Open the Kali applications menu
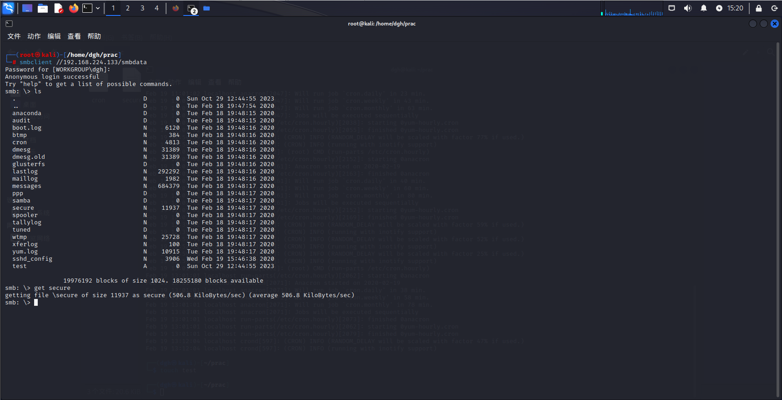782x400 pixels. pos(8,8)
